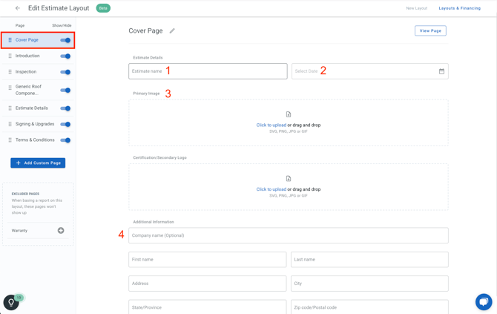497x314 pixels.
Task: Toggle Cover Page visibility switch
Action: point(65,40)
